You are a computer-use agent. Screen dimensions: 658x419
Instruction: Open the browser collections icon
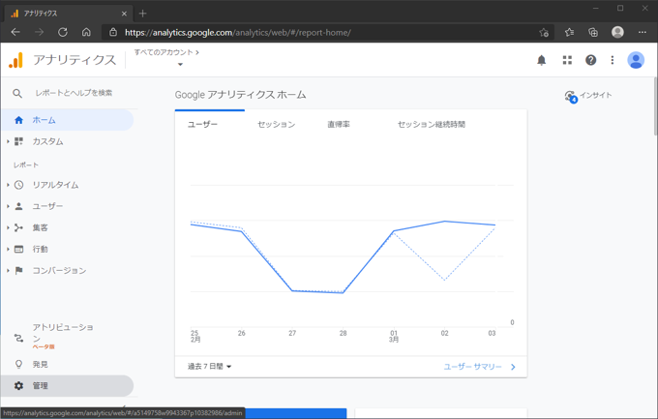point(593,32)
